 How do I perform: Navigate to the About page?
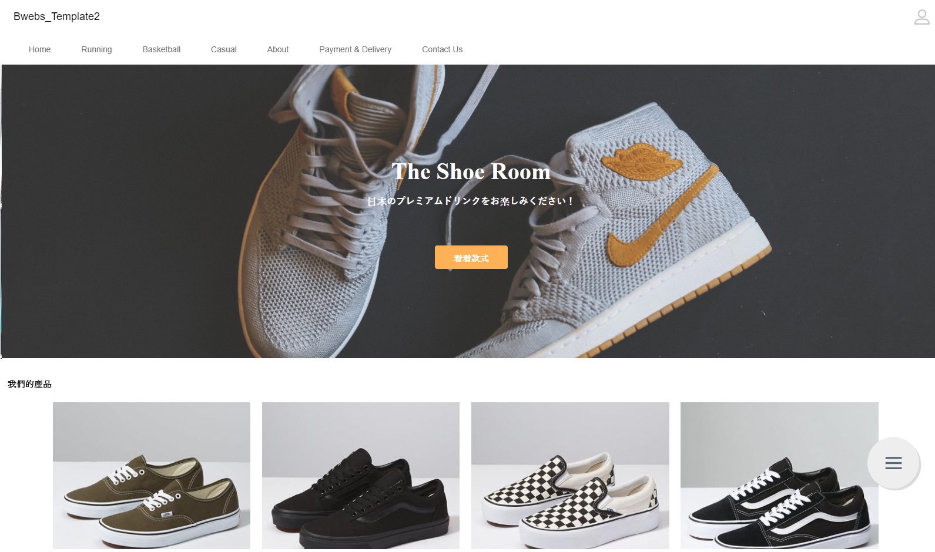coord(277,49)
